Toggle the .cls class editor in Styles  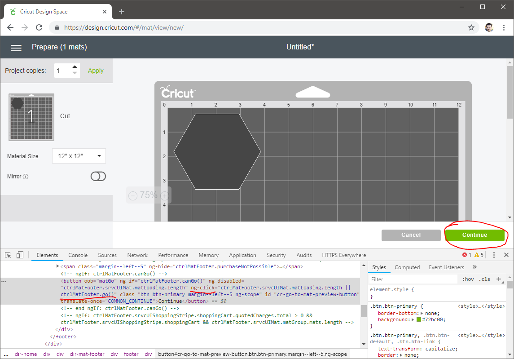pos(484,279)
